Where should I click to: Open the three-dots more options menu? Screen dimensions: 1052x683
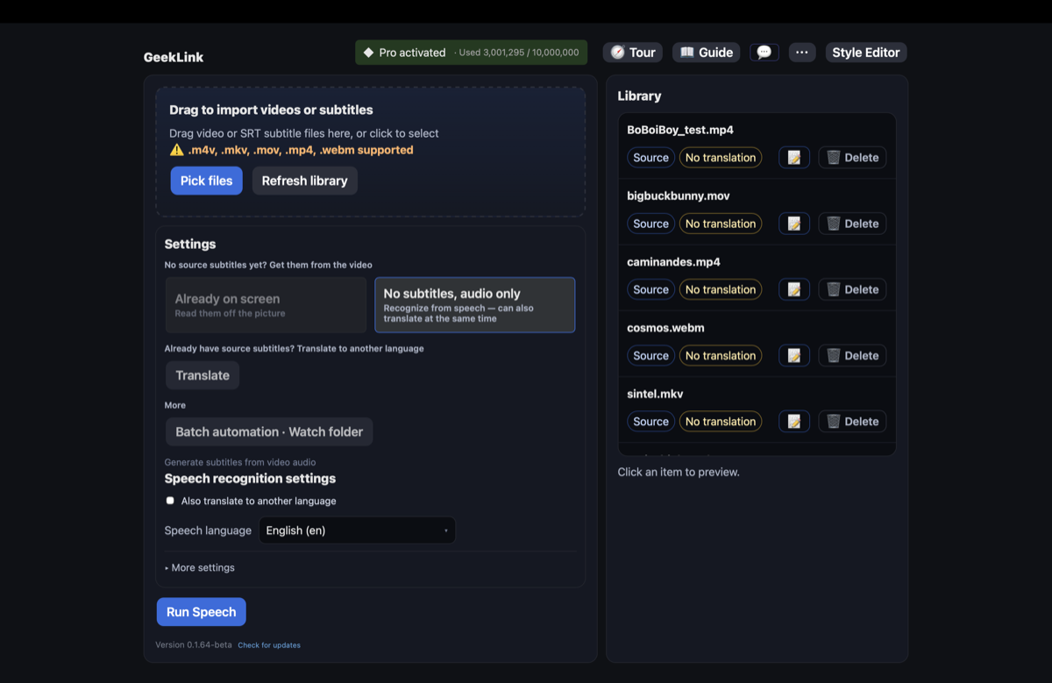802,53
